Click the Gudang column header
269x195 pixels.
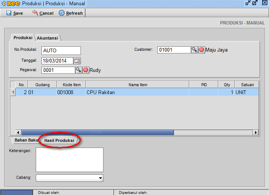(43, 85)
